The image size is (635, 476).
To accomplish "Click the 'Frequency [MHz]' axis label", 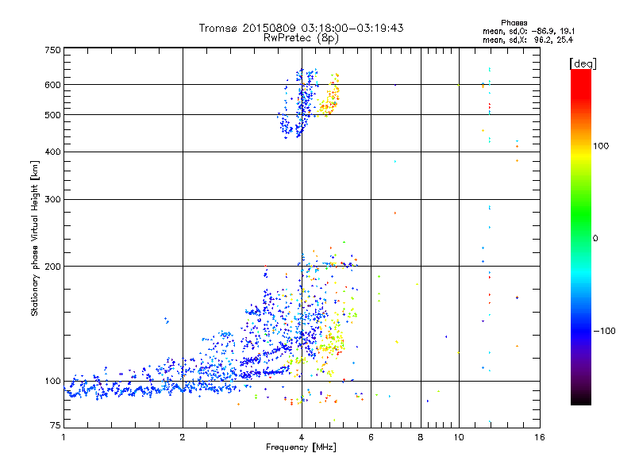I will pyautogui.click(x=301, y=447).
